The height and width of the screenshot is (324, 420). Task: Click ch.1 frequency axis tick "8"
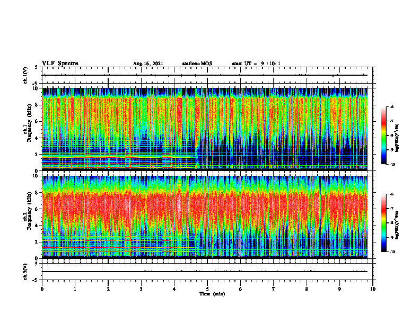37,105
